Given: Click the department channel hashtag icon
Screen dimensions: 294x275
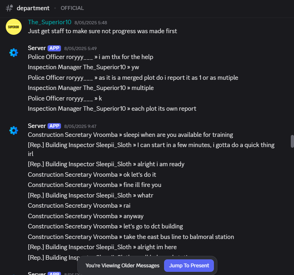Looking at the screenshot, I should point(9,8).
